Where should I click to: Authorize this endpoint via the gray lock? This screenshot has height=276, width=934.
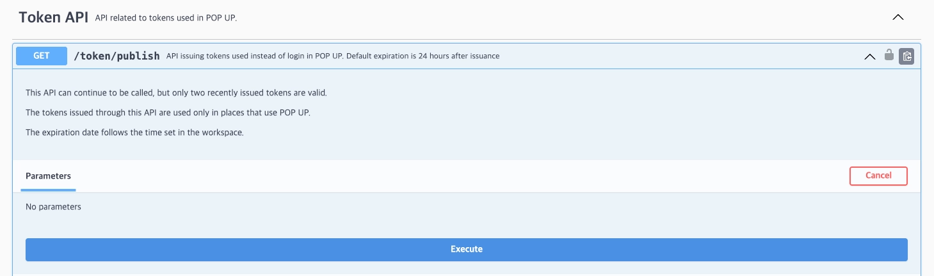tap(889, 55)
